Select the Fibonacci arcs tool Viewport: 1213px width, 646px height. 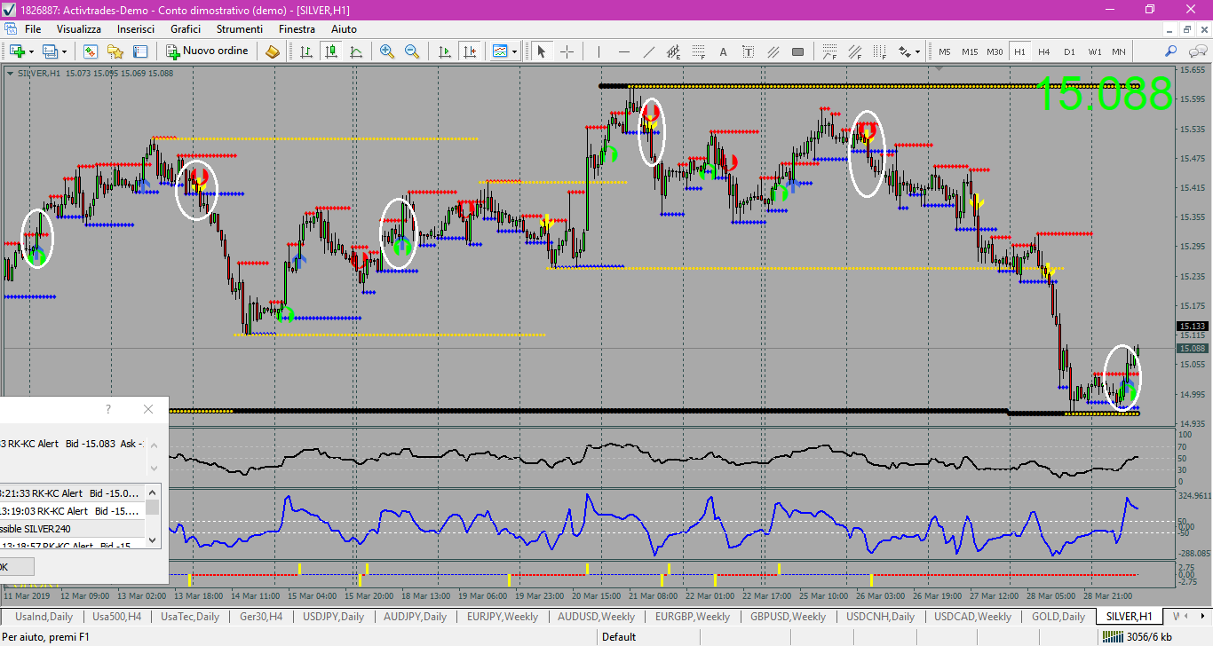tap(829, 51)
